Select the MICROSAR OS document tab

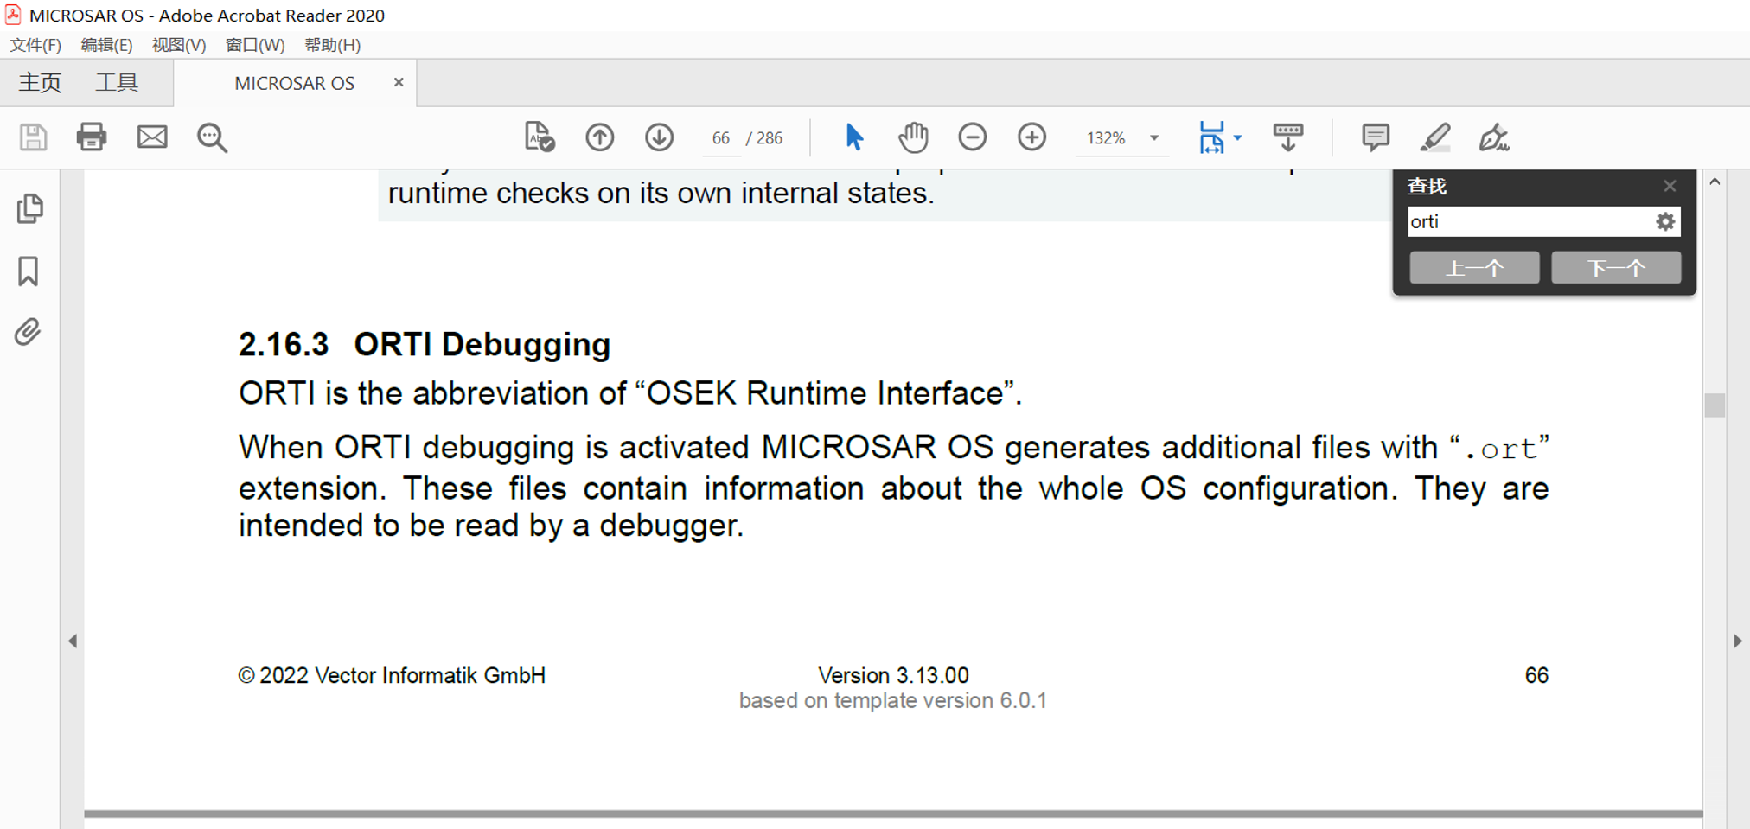click(294, 83)
